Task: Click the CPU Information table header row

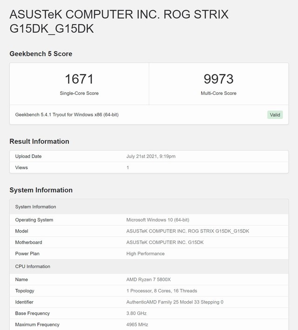Action: 149,266
